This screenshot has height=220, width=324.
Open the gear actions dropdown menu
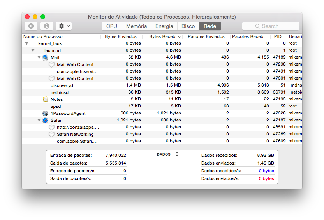pyautogui.click(x=64, y=26)
